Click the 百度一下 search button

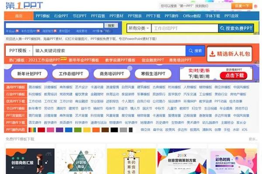[x=242, y=6]
